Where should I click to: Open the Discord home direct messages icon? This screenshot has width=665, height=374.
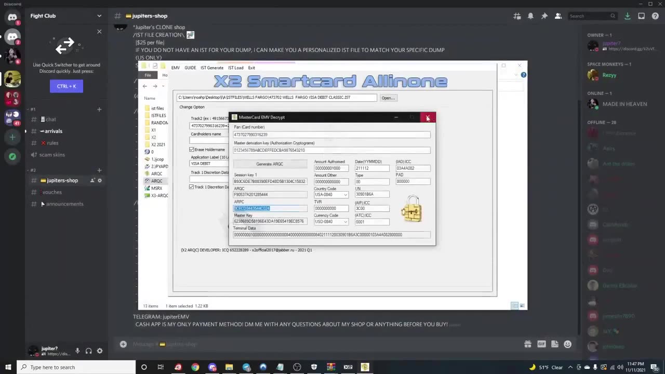tap(12, 17)
